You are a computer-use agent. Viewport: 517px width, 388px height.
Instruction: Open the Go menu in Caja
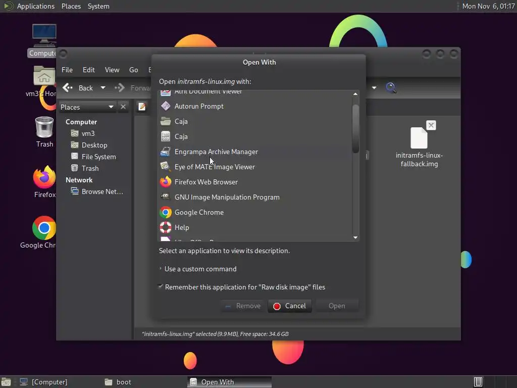[133, 70]
